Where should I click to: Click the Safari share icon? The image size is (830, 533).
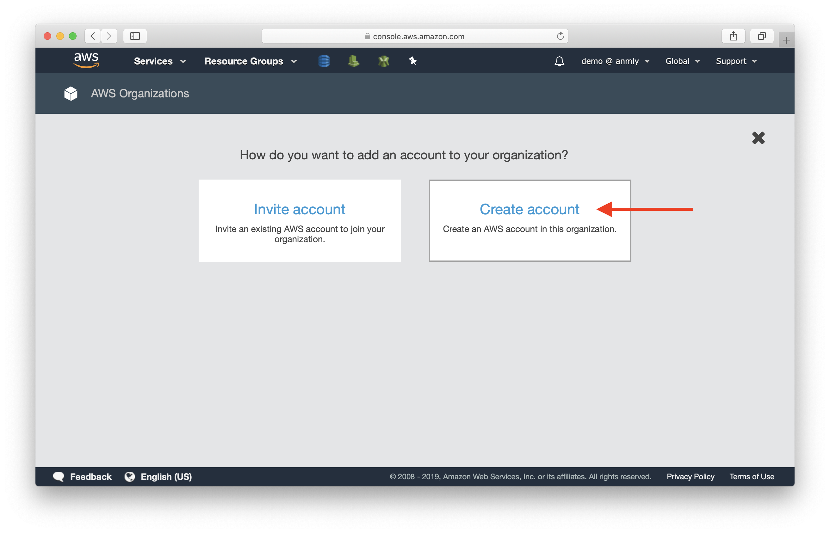[733, 36]
